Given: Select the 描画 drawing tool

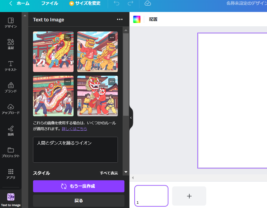Looking at the screenshot, I should [x=11, y=131].
